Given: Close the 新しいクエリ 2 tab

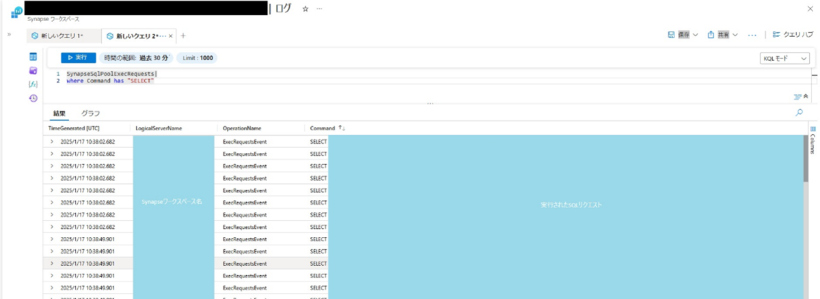Looking at the screenshot, I should tap(171, 35).
